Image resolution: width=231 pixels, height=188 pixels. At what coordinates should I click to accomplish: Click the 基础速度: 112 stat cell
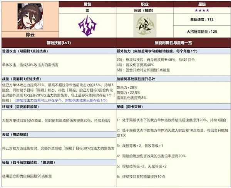(x=201, y=19)
